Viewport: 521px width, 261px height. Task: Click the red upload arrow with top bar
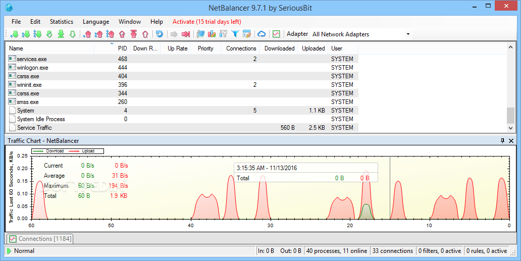point(134,34)
